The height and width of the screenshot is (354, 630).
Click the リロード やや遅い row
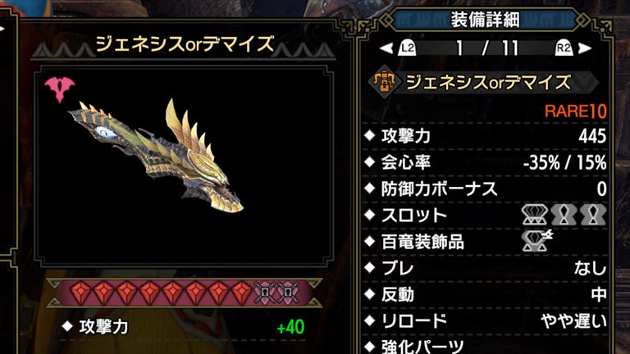[x=485, y=320]
